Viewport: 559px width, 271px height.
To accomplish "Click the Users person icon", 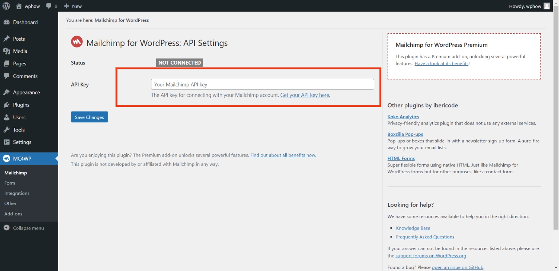I will pos(6,117).
